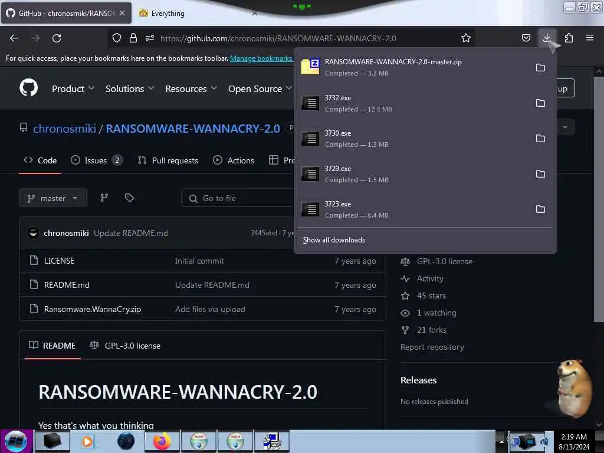Open site permissions icon in address bar
The image size is (604, 453).
(x=149, y=38)
